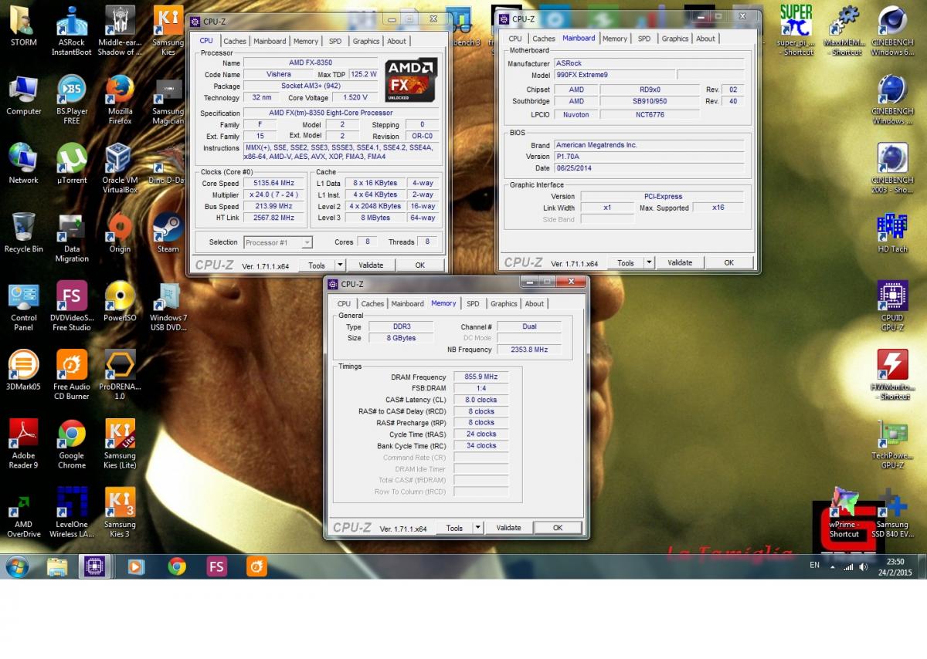Open About tab in Memory window
This screenshot has height=659, width=927.
pyautogui.click(x=535, y=304)
